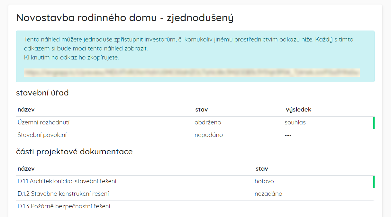Click the '---' status of D.1.3 row
This screenshot has width=391, height=217.
pos(258,206)
